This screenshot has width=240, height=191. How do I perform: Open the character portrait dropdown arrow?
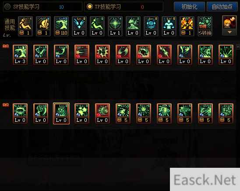pyautogui.click(x=229, y=32)
